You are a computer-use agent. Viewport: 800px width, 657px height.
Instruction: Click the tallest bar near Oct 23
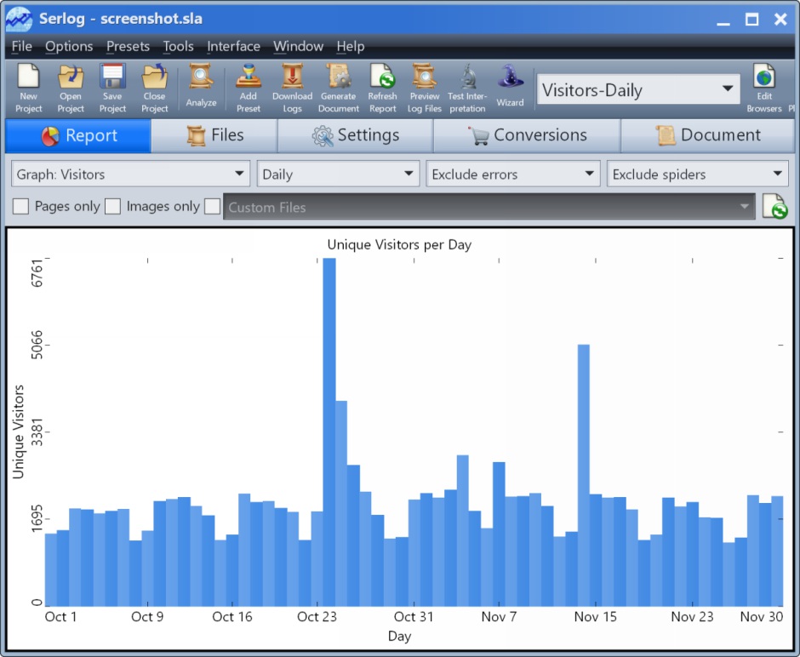point(330,383)
